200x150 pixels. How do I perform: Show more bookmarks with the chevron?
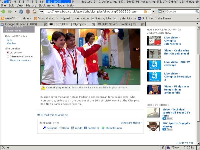198,18
